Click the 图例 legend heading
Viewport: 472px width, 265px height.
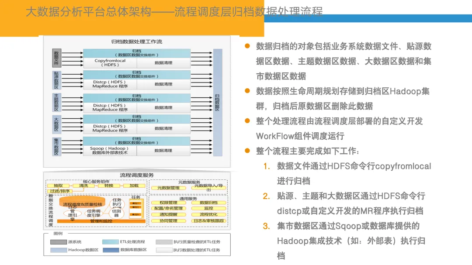[58, 234]
